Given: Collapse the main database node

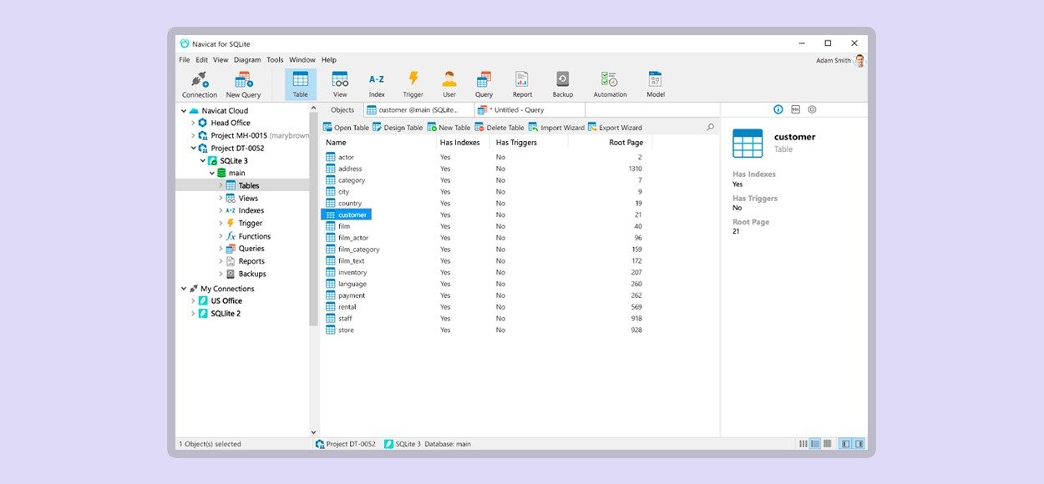Looking at the screenshot, I should [212, 173].
